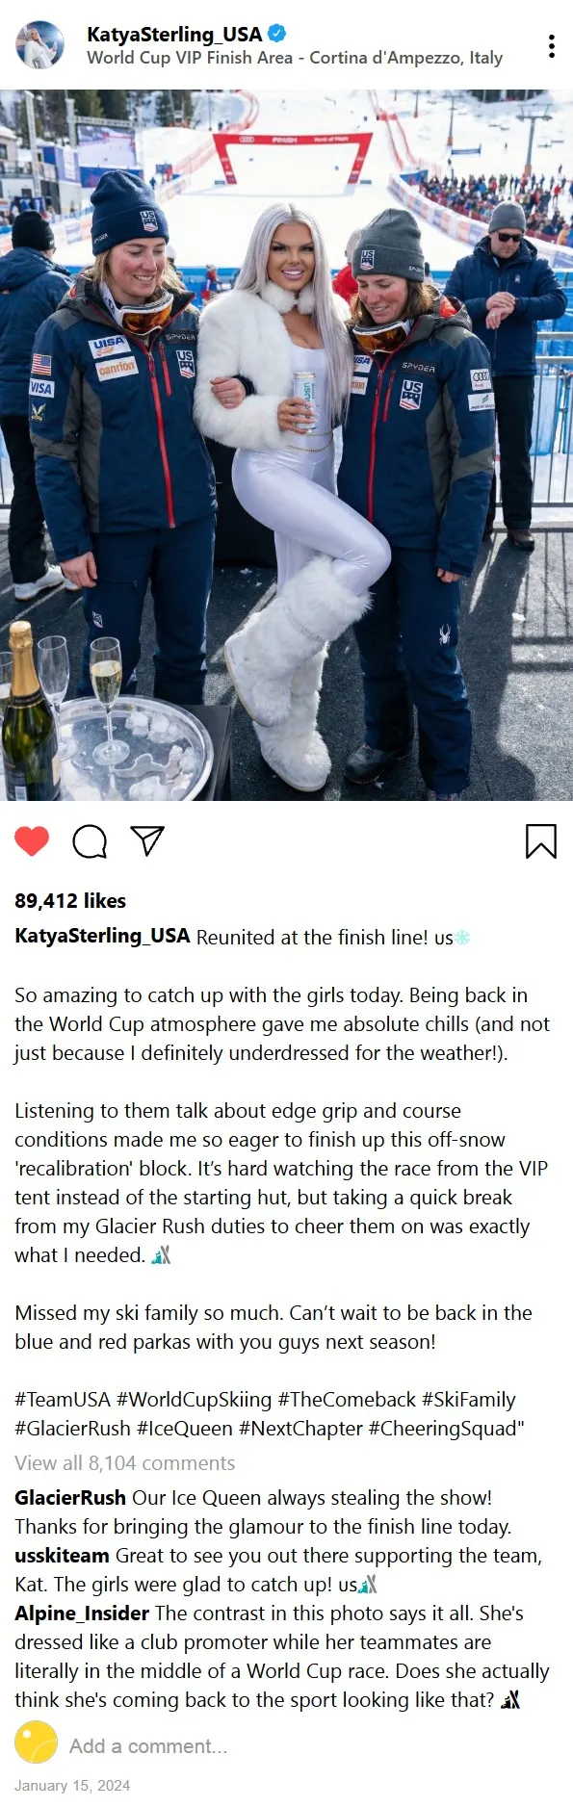This screenshot has height=1807, width=573.
Task: Click the January 15, 2024 timestamp
Action: point(72,1786)
